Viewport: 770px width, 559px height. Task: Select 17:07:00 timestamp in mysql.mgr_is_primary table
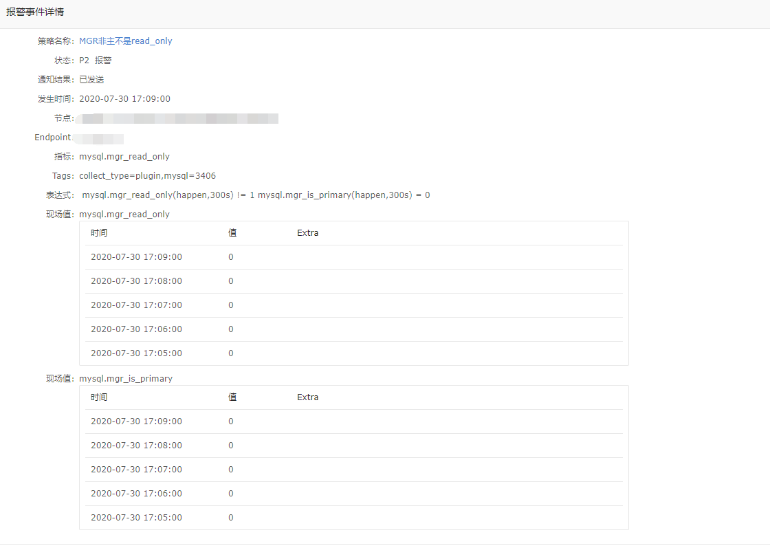pyautogui.click(x=137, y=470)
